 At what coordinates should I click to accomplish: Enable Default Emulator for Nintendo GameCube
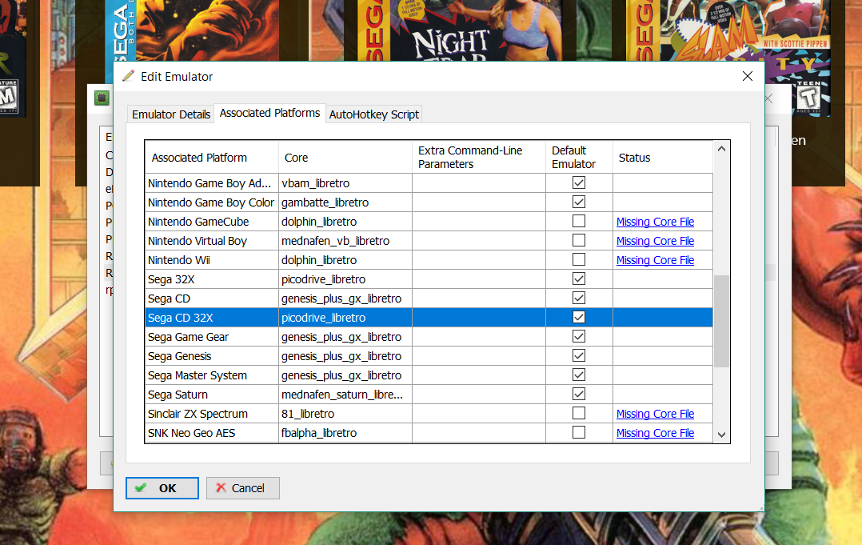pyautogui.click(x=578, y=221)
